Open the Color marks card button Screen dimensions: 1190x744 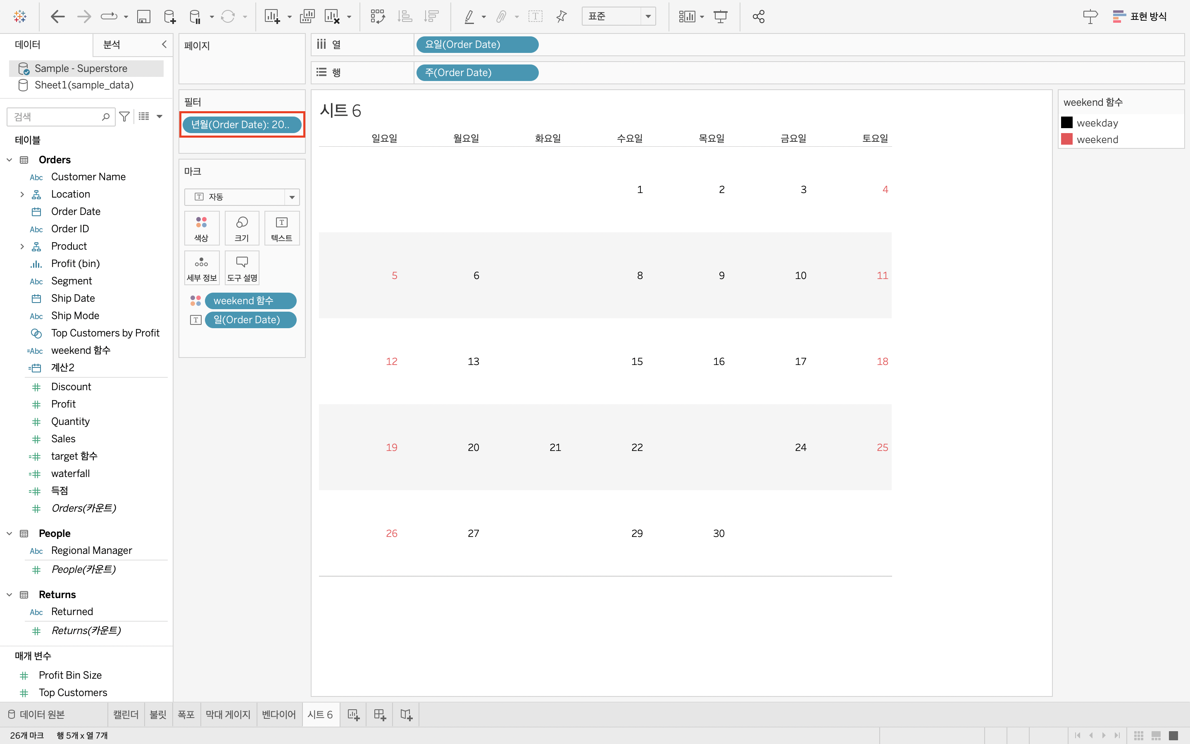point(201,228)
